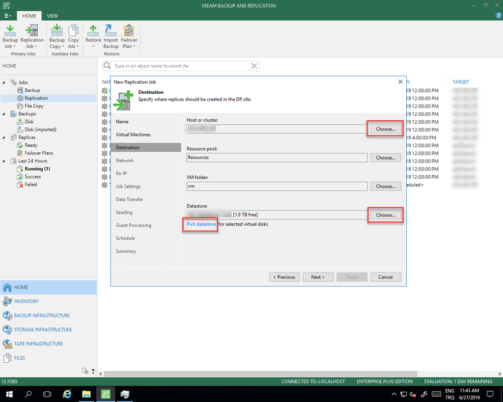Cancel the New Replication Job wizard
This screenshot has width=503, height=402.
(386, 277)
